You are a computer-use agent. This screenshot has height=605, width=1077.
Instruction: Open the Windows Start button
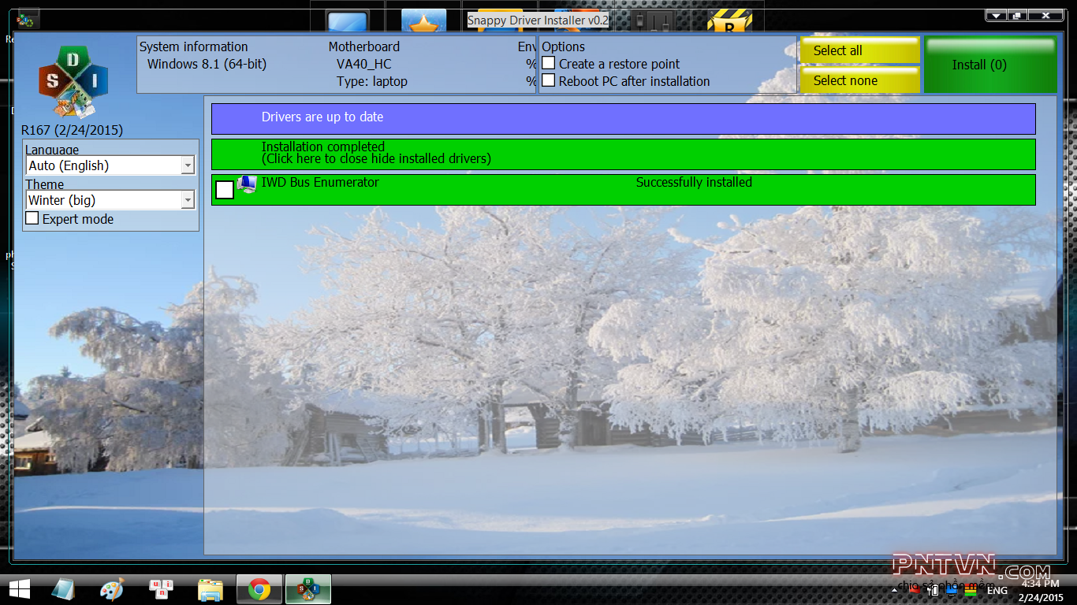pyautogui.click(x=20, y=588)
